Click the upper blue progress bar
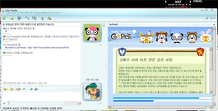The width and height of the screenshot is (218, 111). point(156,98)
